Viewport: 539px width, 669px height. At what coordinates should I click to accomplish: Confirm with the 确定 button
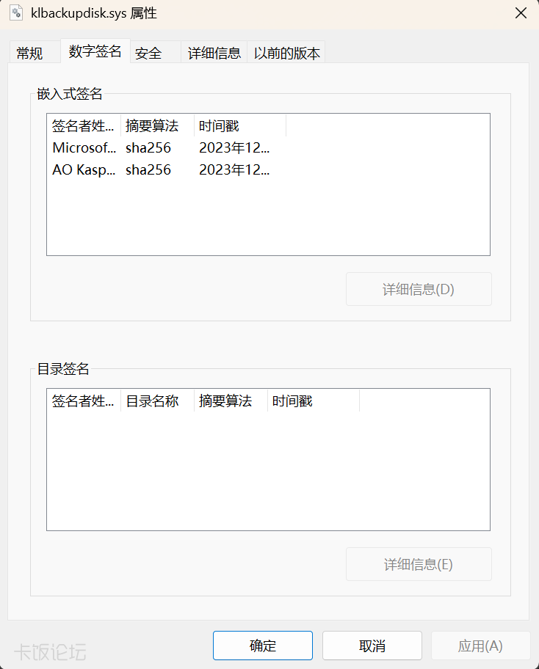click(262, 646)
